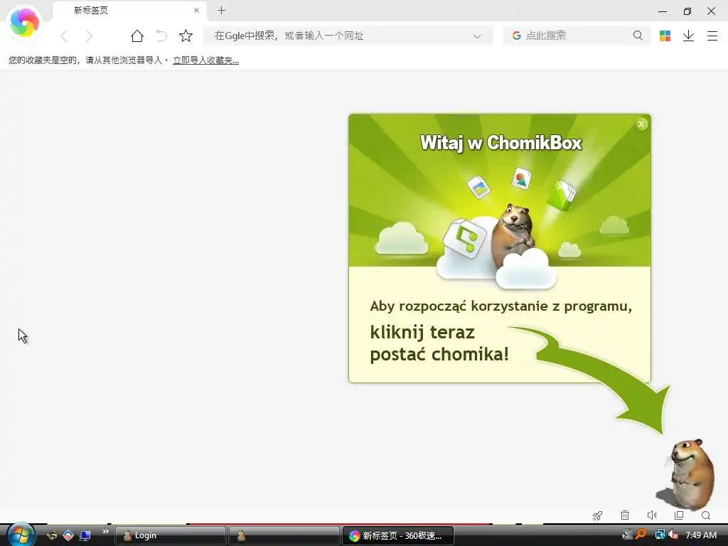Click the orange magnifier tray icon
The height and width of the screenshot is (546, 728).
click(641, 535)
